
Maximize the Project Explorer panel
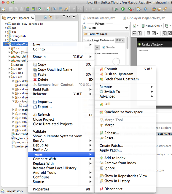(x=74, y=17)
